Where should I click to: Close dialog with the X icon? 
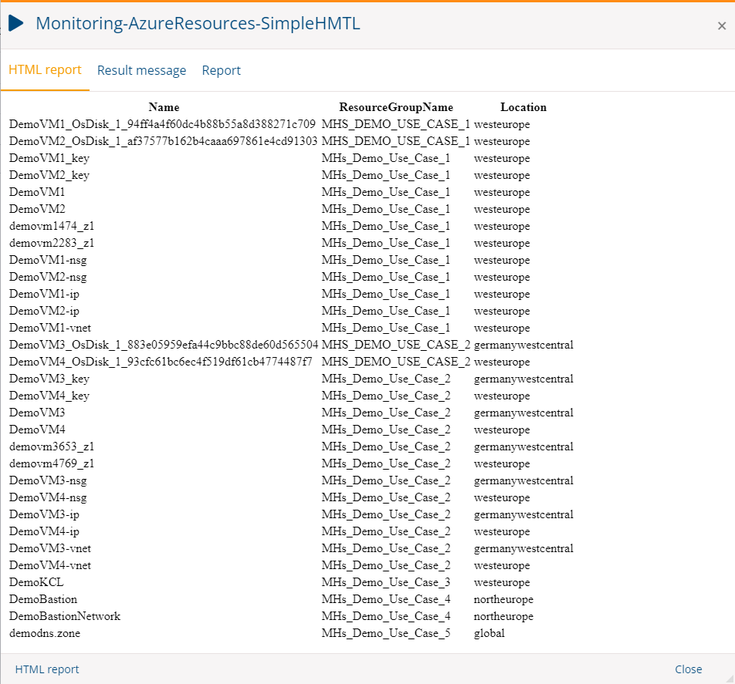click(721, 26)
